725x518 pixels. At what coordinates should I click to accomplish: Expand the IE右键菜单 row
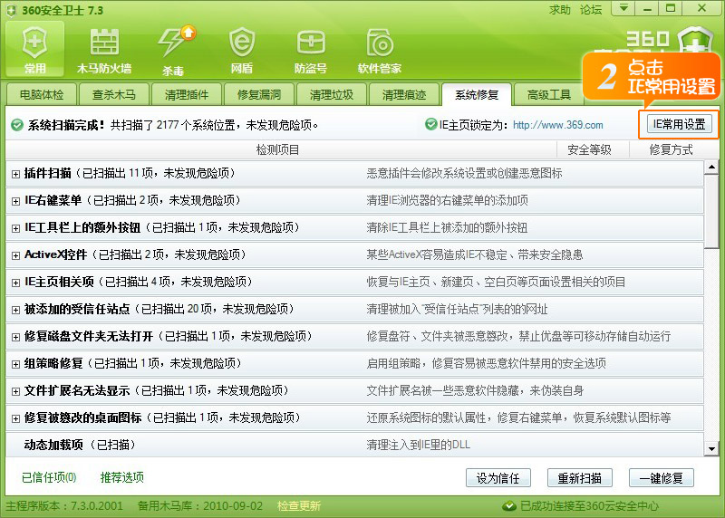[x=15, y=200]
